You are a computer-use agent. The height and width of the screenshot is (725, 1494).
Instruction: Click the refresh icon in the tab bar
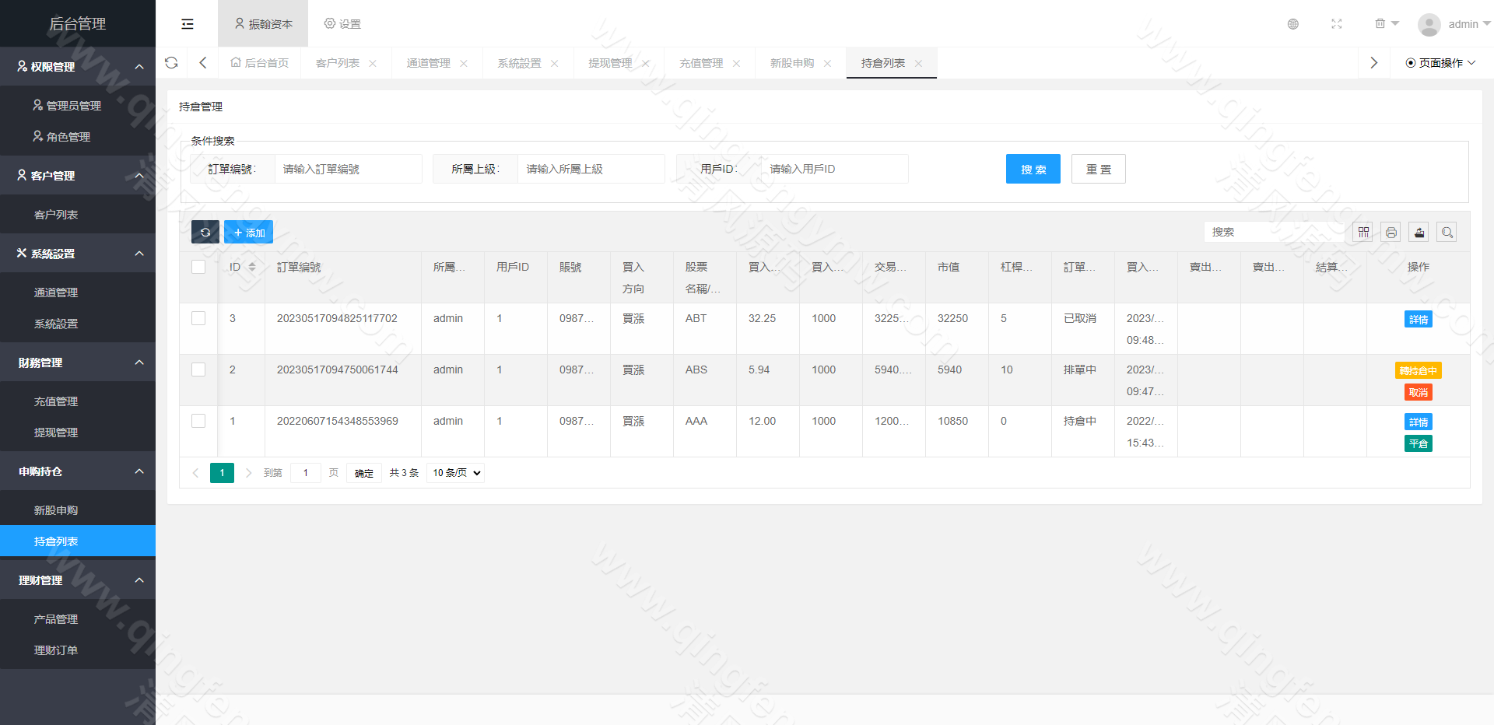coord(172,63)
